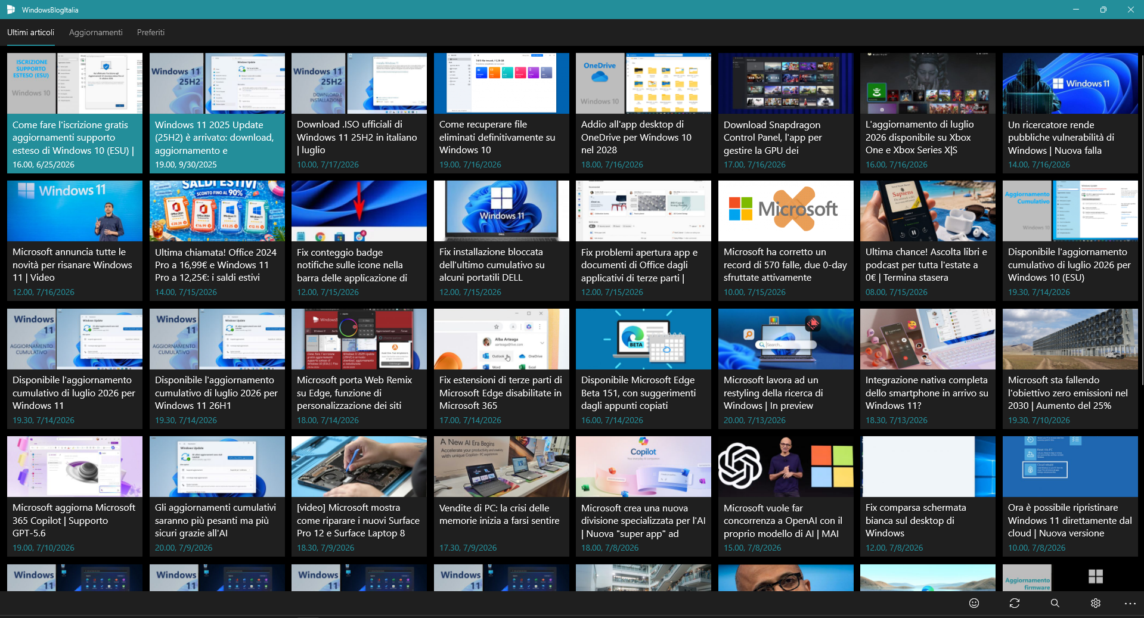Open the Download Snapdragon Control Panel article

pos(786,113)
